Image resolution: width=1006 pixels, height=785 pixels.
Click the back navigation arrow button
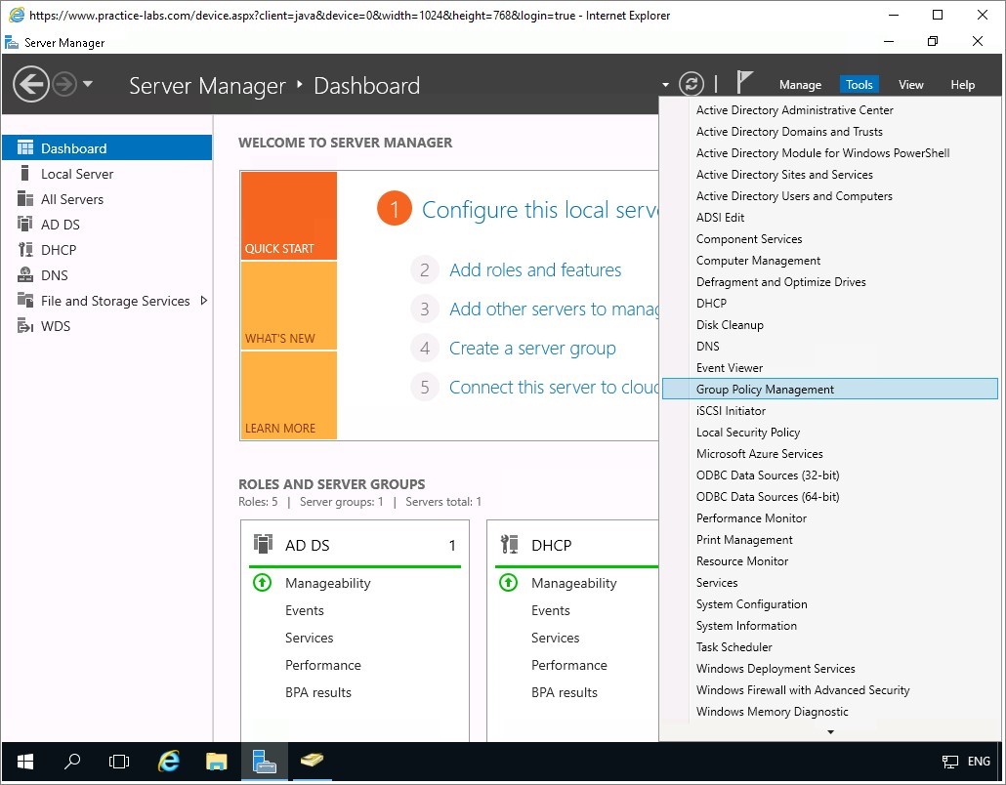pos(31,84)
